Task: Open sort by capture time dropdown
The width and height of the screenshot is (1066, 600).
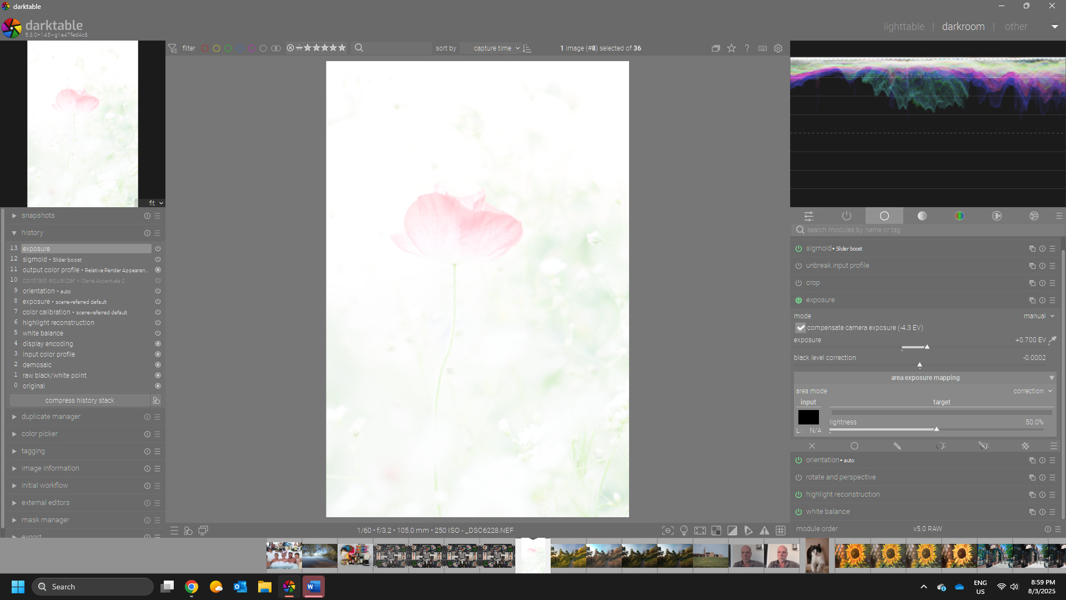Action: [x=496, y=48]
